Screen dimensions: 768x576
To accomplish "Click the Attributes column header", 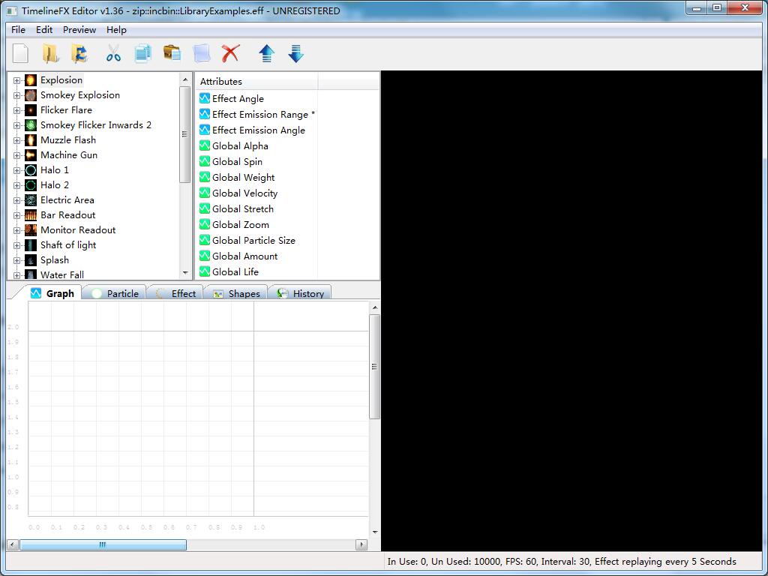I will [258, 81].
